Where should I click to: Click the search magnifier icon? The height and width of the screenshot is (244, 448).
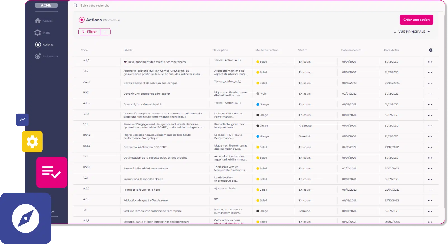point(75,5)
